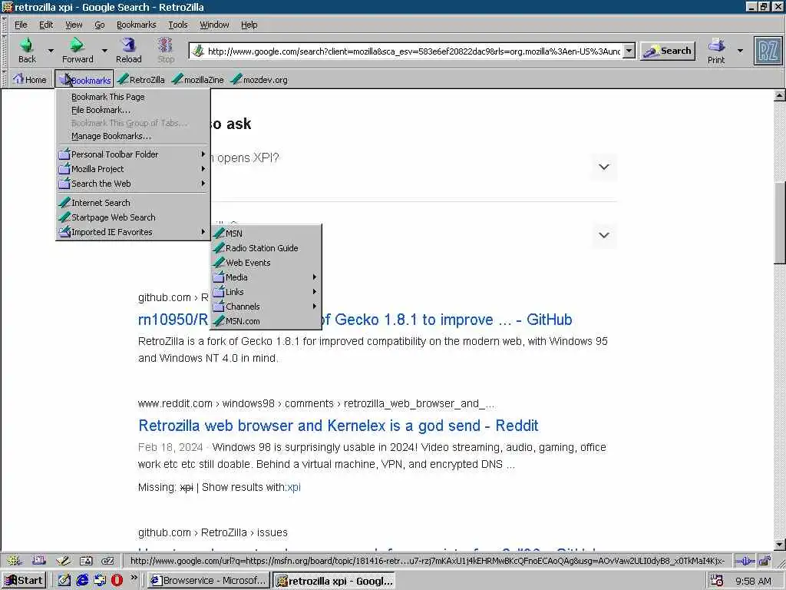Expand the Channels favorites folder
Viewport: 786px width, 590px height.
click(265, 307)
